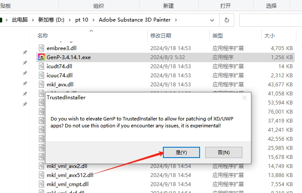Click the 否(N) button in the dialog
This screenshot has height=193, width=302.
[224, 152]
